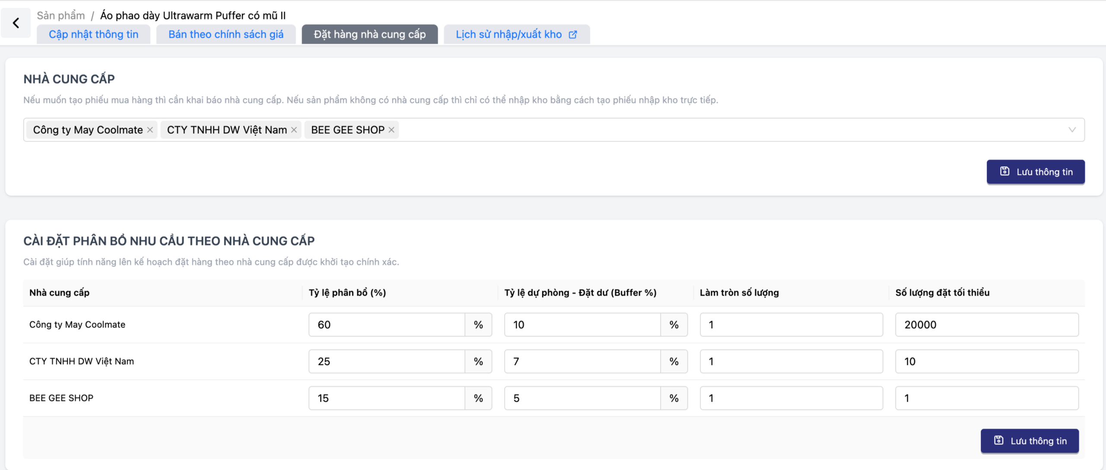Screen dimensions: 1106x470
Task: Remove CTY TNHH DW Việt Nam tag
Action: [294, 130]
